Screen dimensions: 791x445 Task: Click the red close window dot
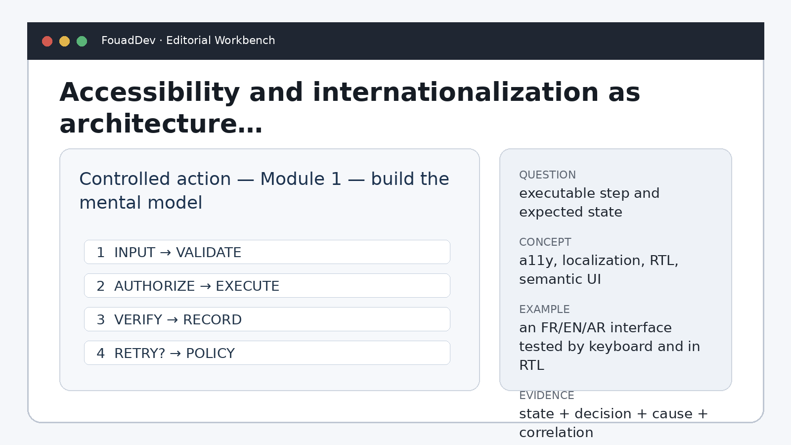click(47, 41)
